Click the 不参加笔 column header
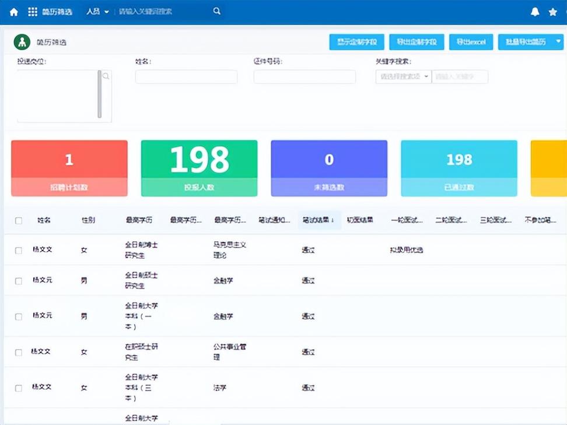 [540, 220]
